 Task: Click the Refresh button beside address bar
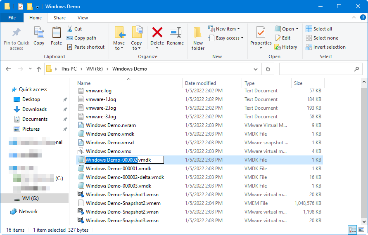(x=268, y=69)
